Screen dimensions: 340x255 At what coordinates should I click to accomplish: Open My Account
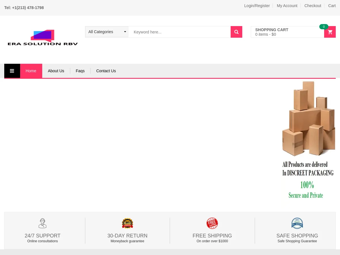[287, 6]
